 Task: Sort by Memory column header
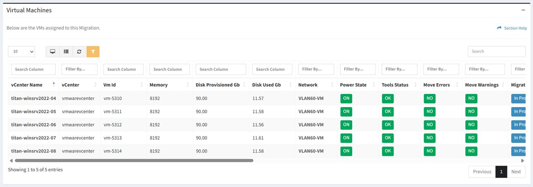[169, 85]
